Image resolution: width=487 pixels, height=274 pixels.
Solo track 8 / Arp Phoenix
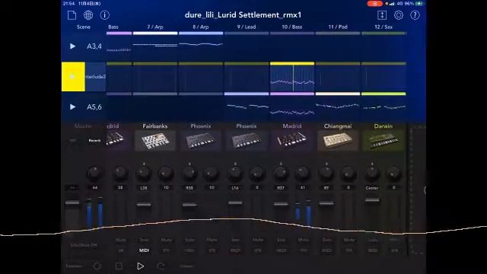pos(189,241)
